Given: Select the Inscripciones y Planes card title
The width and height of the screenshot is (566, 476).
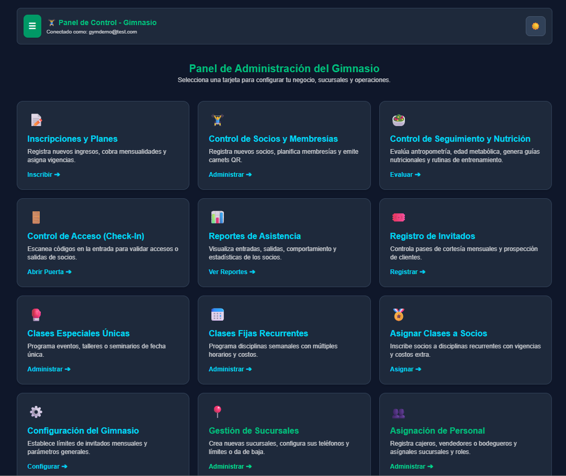Looking at the screenshot, I should (73, 139).
